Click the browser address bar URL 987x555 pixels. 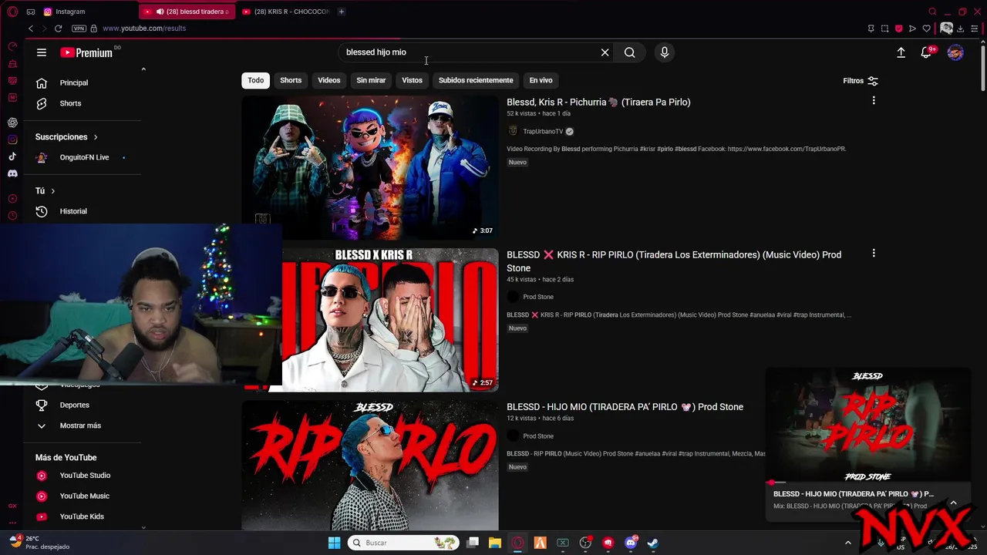point(144,29)
